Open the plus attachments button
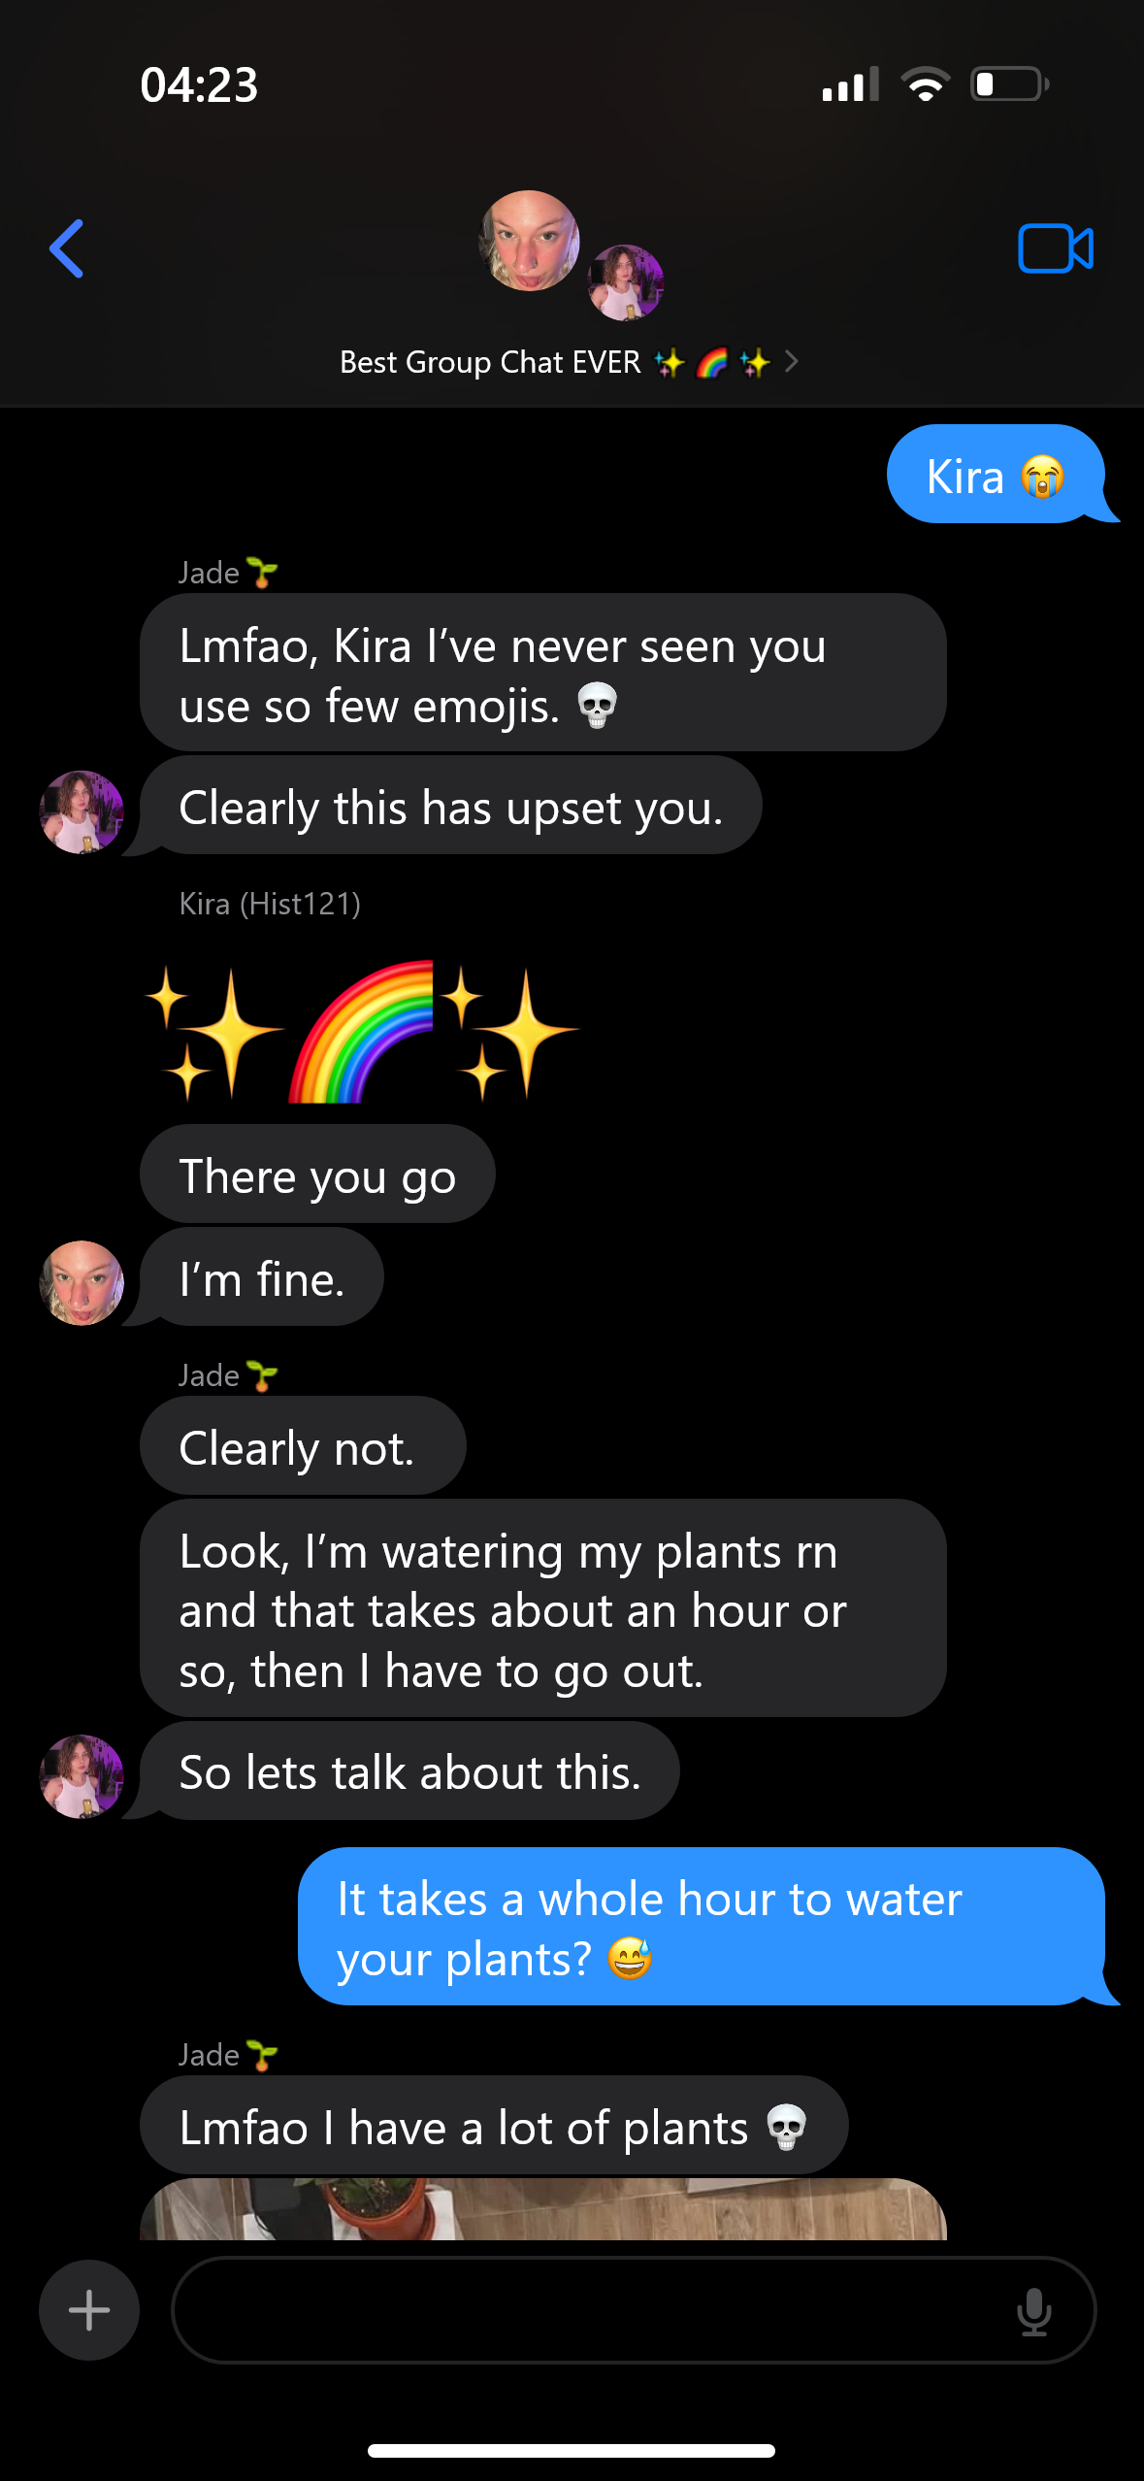Viewport: 1144px width, 2481px height. pyautogui.click(x=89, y=2310)
